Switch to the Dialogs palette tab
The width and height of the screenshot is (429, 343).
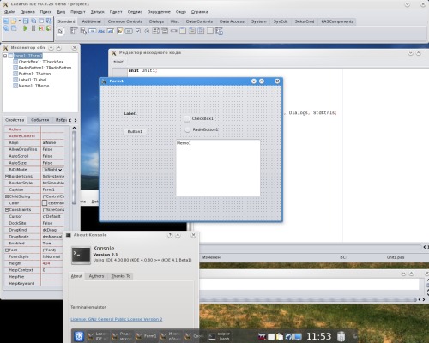click(x=156, y=21)
